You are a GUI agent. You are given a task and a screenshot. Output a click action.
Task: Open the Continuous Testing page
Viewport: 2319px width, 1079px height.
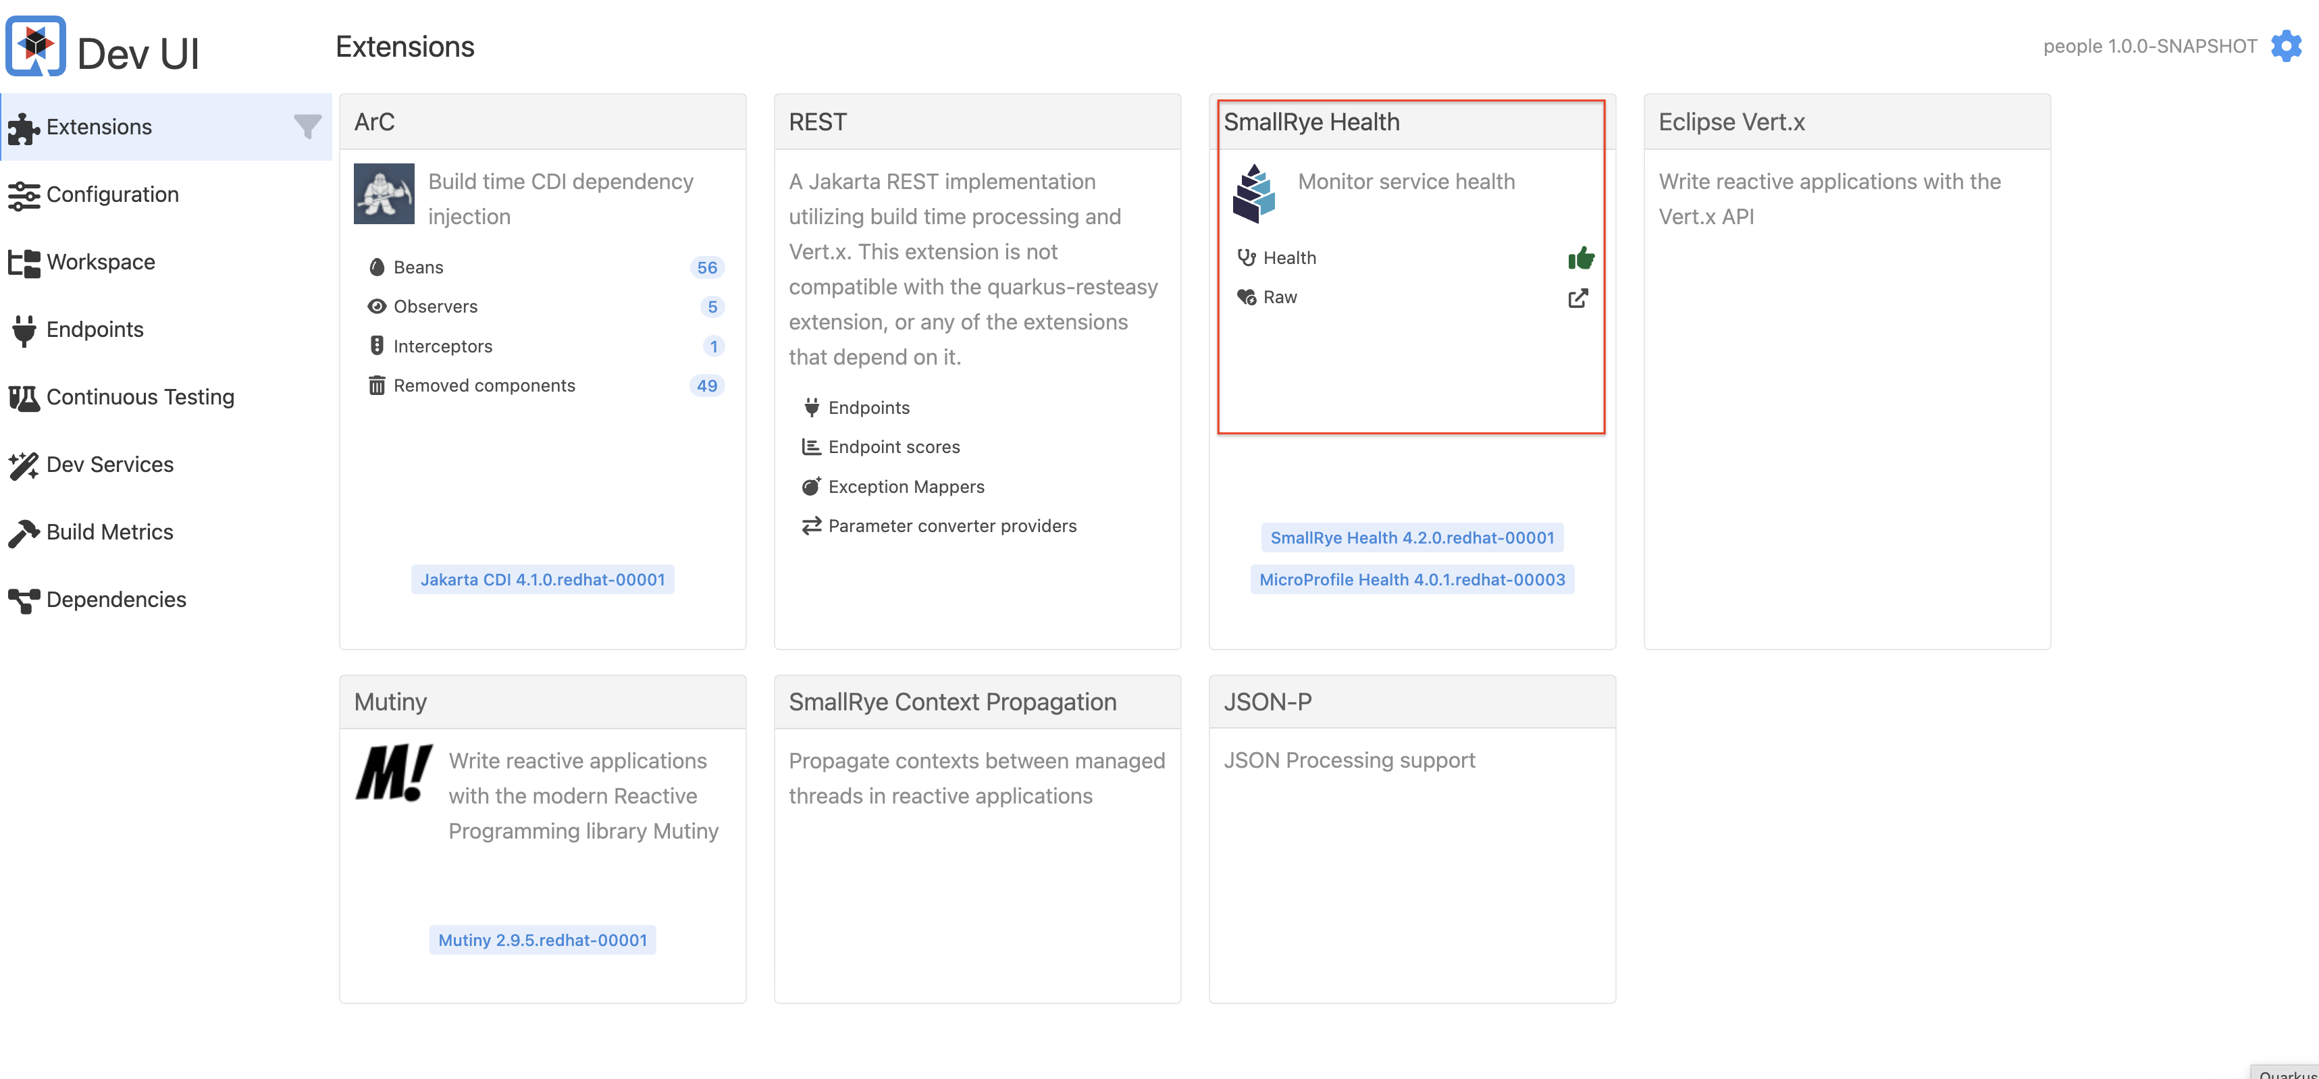[140, 397]
